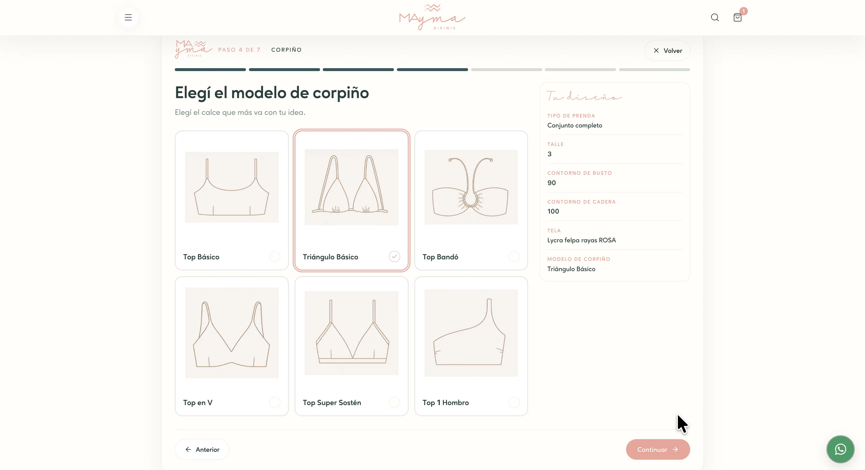Click the Volver button

[667, 51]
